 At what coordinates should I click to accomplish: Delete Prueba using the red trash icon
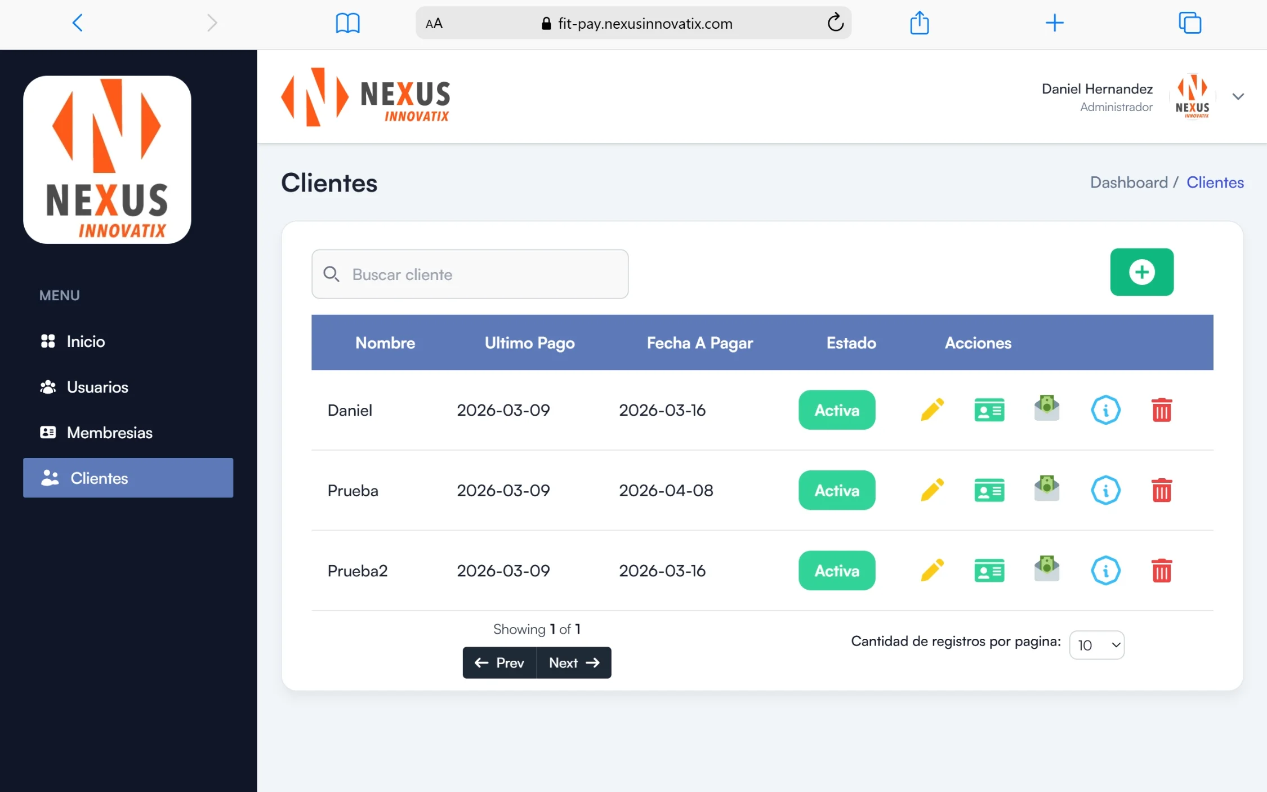coord(1161,491)
